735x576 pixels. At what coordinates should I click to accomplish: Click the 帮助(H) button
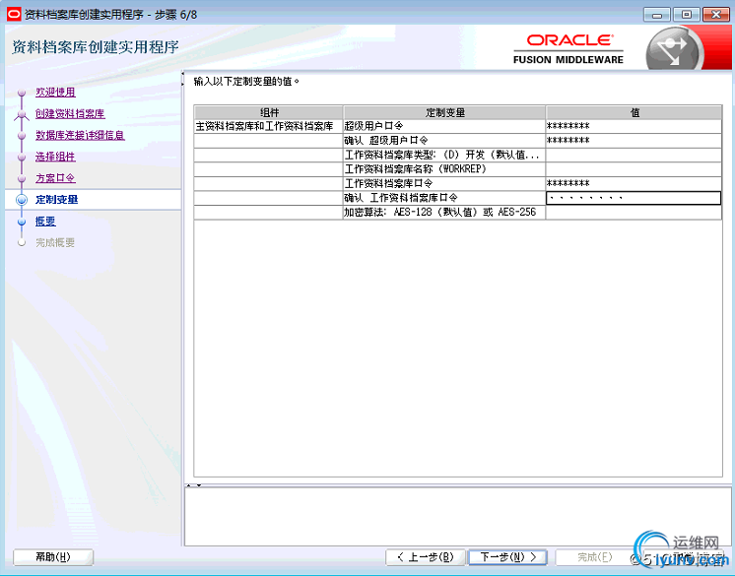click(53, 557)
